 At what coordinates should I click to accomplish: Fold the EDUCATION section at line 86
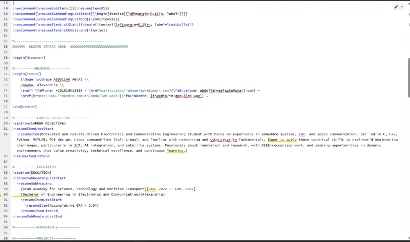[9, 173]
